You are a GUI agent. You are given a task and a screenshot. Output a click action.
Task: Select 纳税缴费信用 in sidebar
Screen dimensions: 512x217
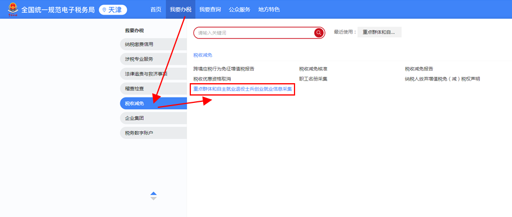tap(153, 44)
